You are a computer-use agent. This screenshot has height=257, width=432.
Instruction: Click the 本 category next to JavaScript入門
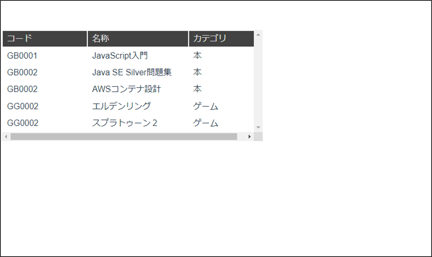point(197,55)
